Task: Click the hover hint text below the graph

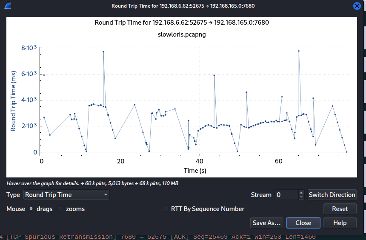Action: click(92, 183)
